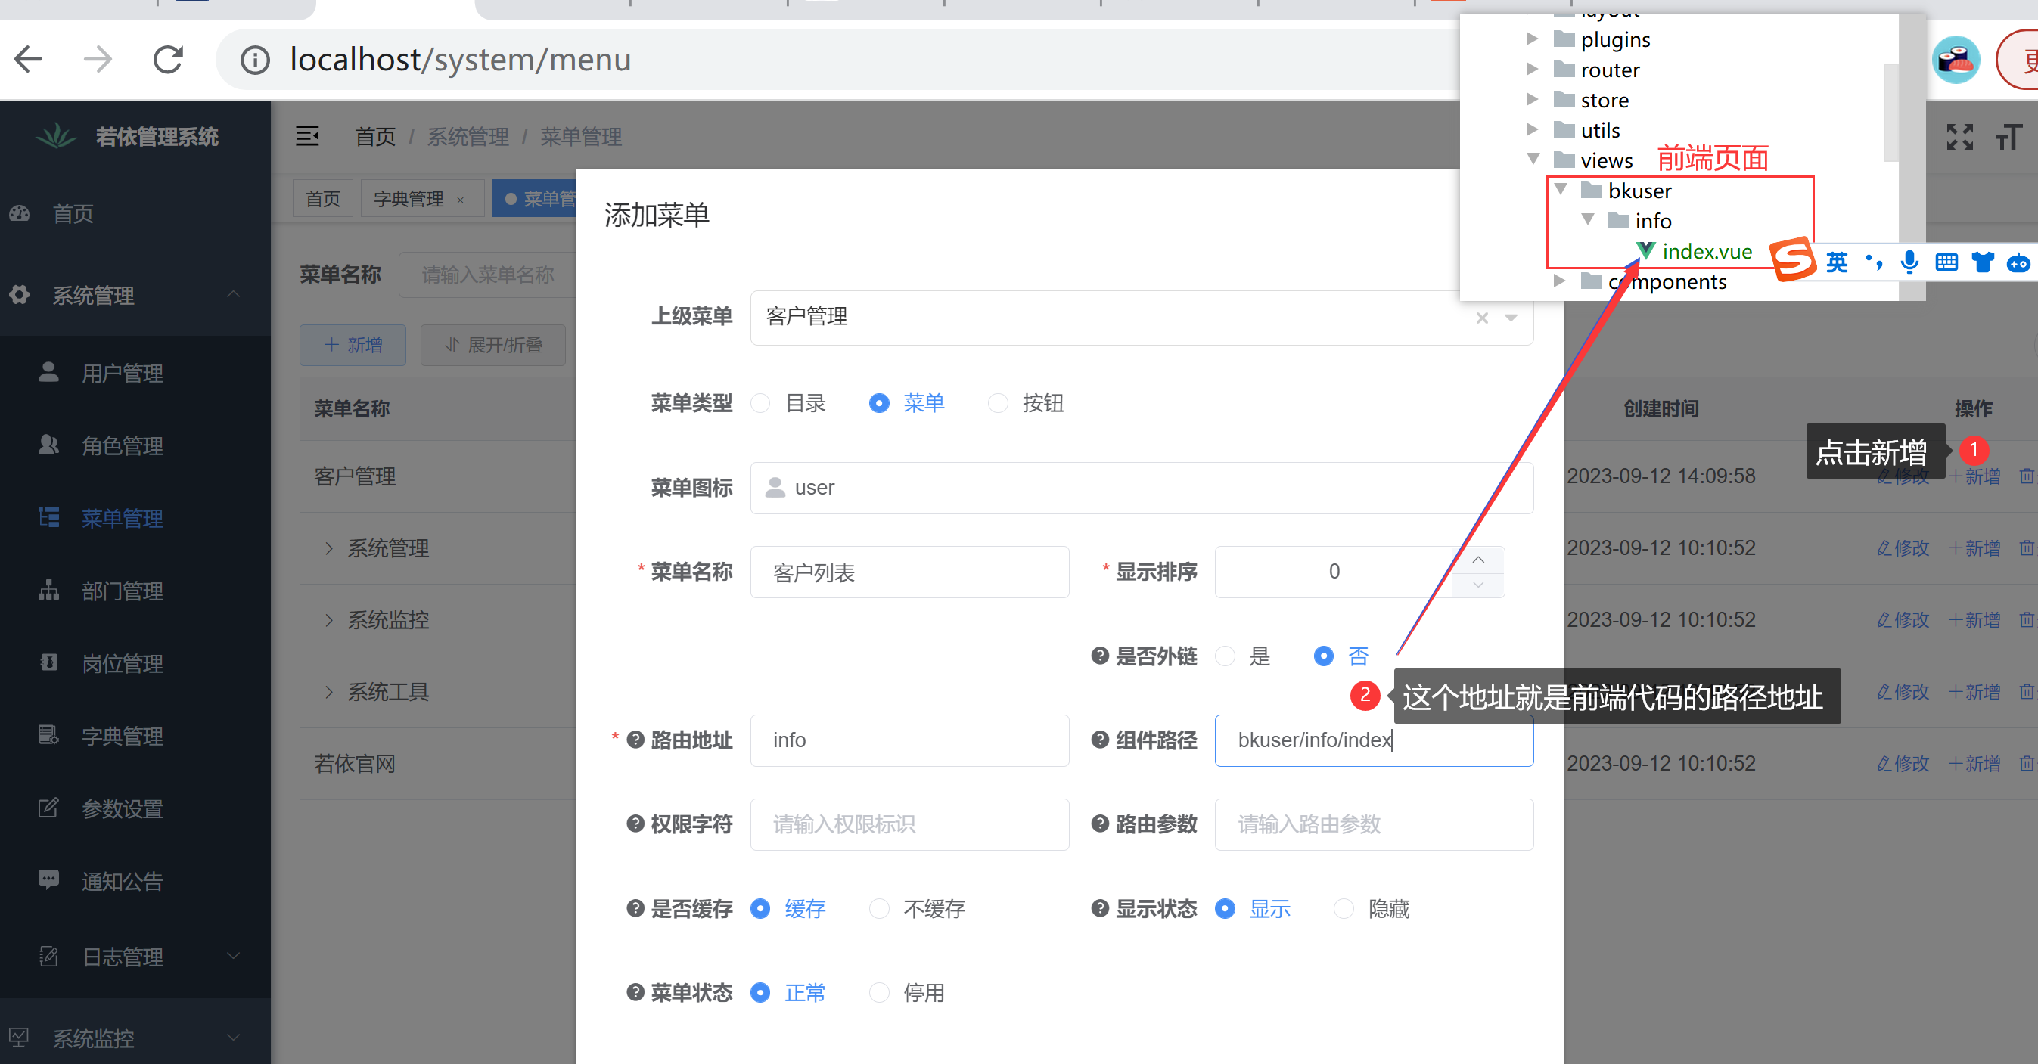Click the fullscreen icon in top bar
This screenshot has width=2038, height=1064.
point(1959,137)
